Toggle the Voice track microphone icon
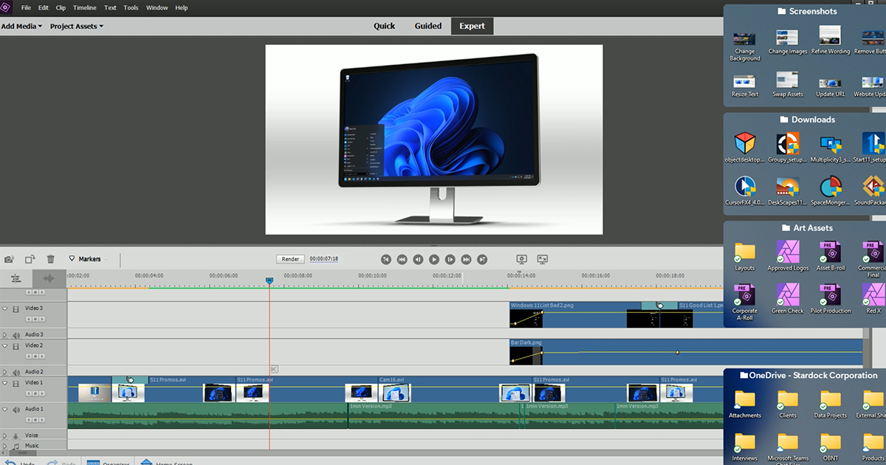This screenshot has height=465, width=886. (16, 435)
